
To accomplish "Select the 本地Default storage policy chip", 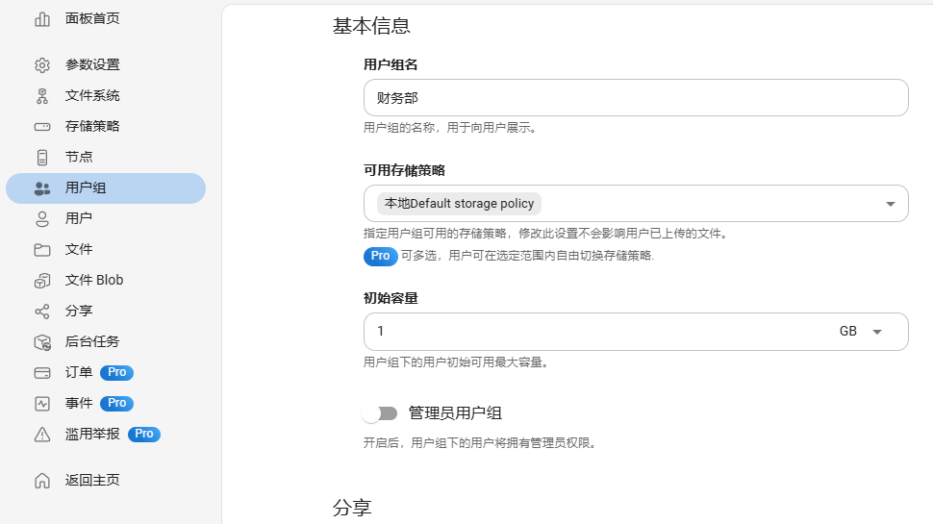I will [459, 204].
